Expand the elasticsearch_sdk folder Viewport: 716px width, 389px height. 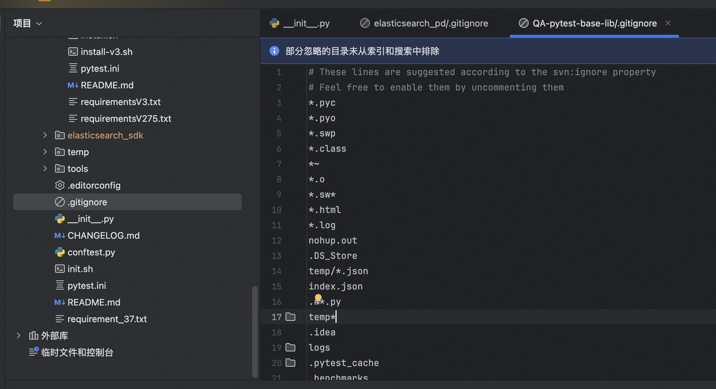pos(45,135)
